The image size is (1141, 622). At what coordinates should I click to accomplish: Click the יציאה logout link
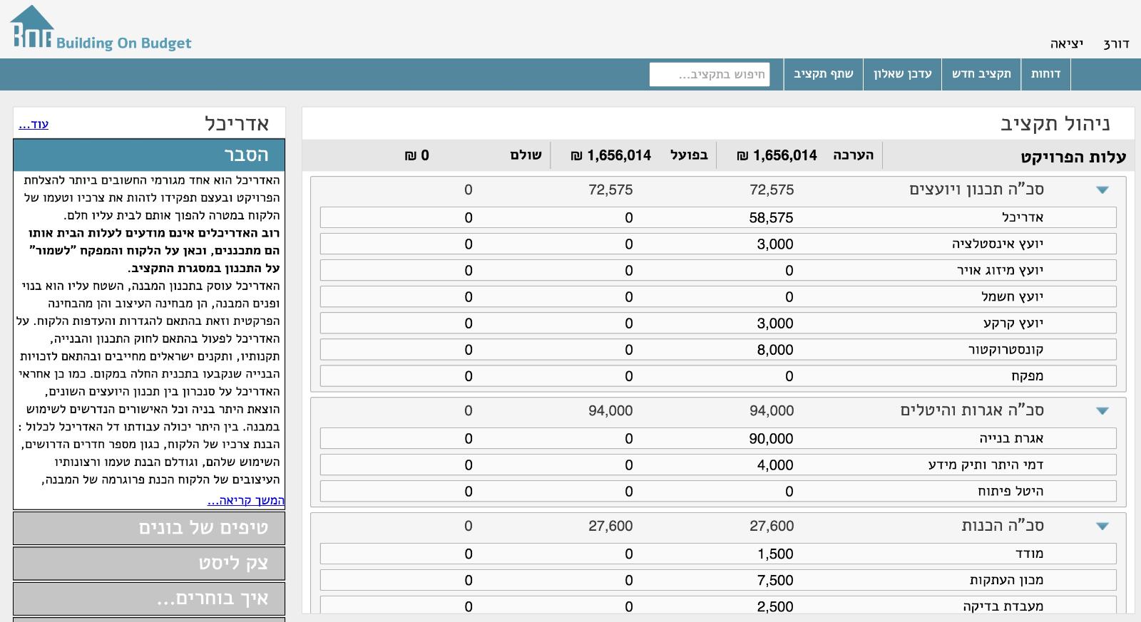coord(1066,44)
